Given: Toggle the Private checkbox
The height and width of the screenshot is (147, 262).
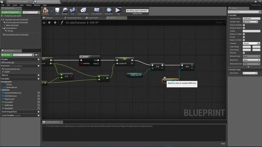Looking at the screenshot, I should tap(244, 37).
